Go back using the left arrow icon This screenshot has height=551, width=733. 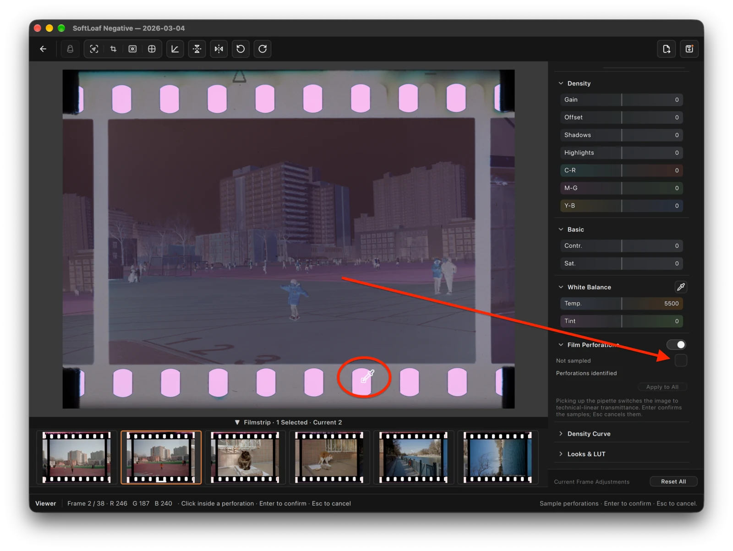pyautogui.click(x=43, y=49)
